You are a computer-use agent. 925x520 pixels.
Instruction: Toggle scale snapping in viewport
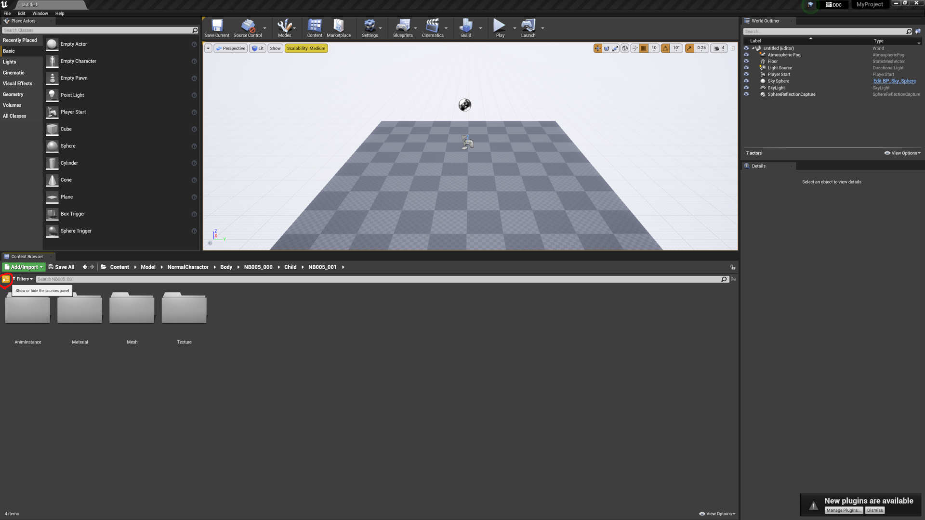(x=689, y=48)
